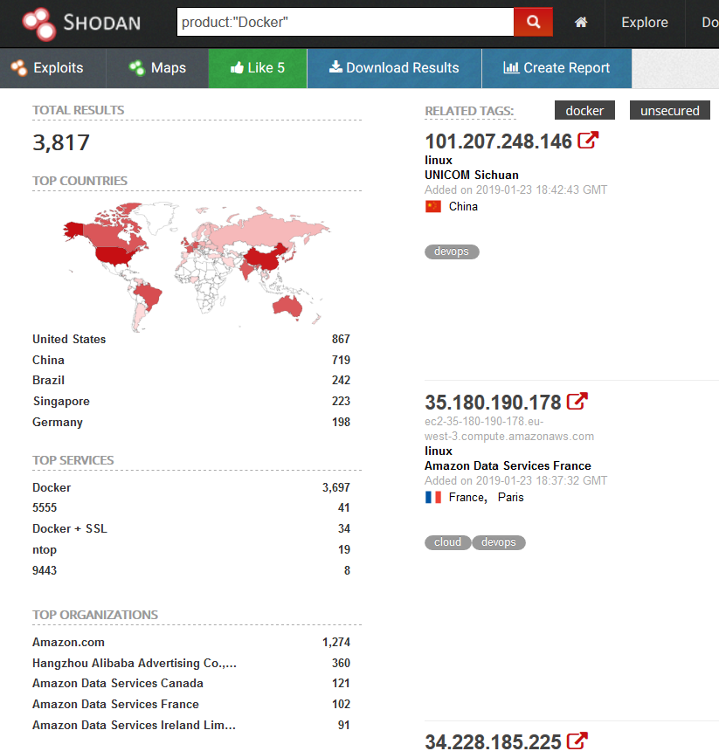Click the world map of top countries
Screen dimensions: 719x751
click(x=197, y=266)
